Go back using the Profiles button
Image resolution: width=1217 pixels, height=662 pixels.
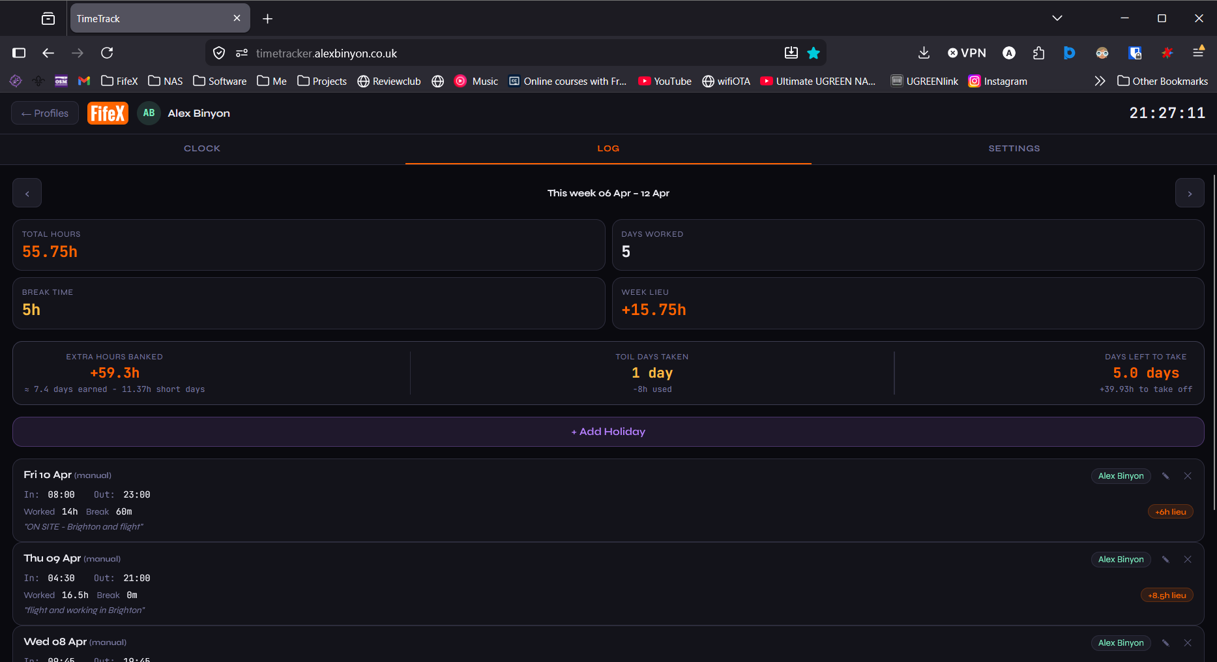click(44, 113)
